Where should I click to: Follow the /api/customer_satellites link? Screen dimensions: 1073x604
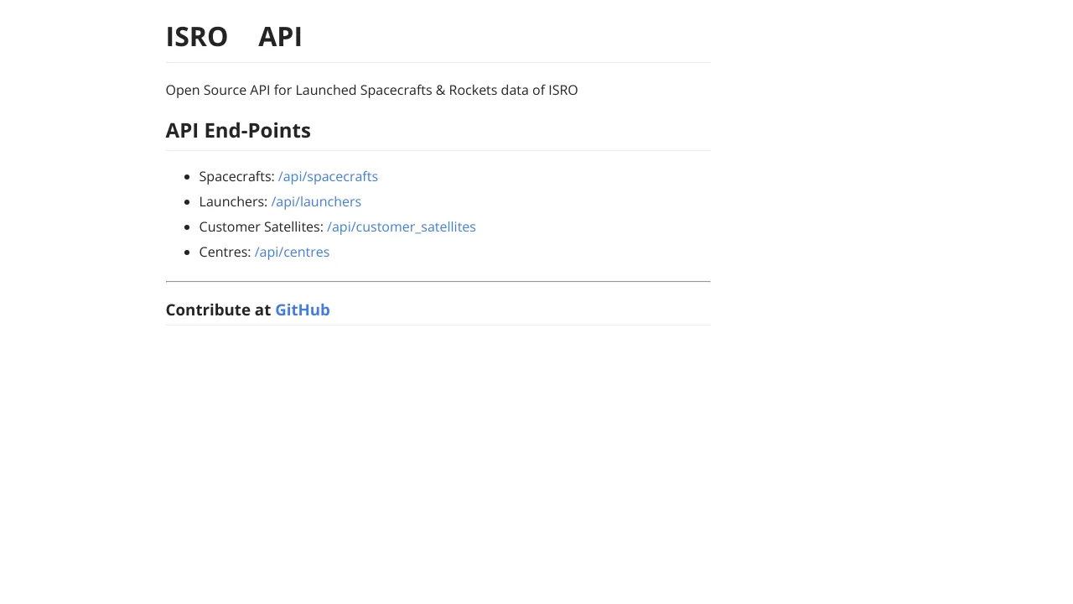402,226
